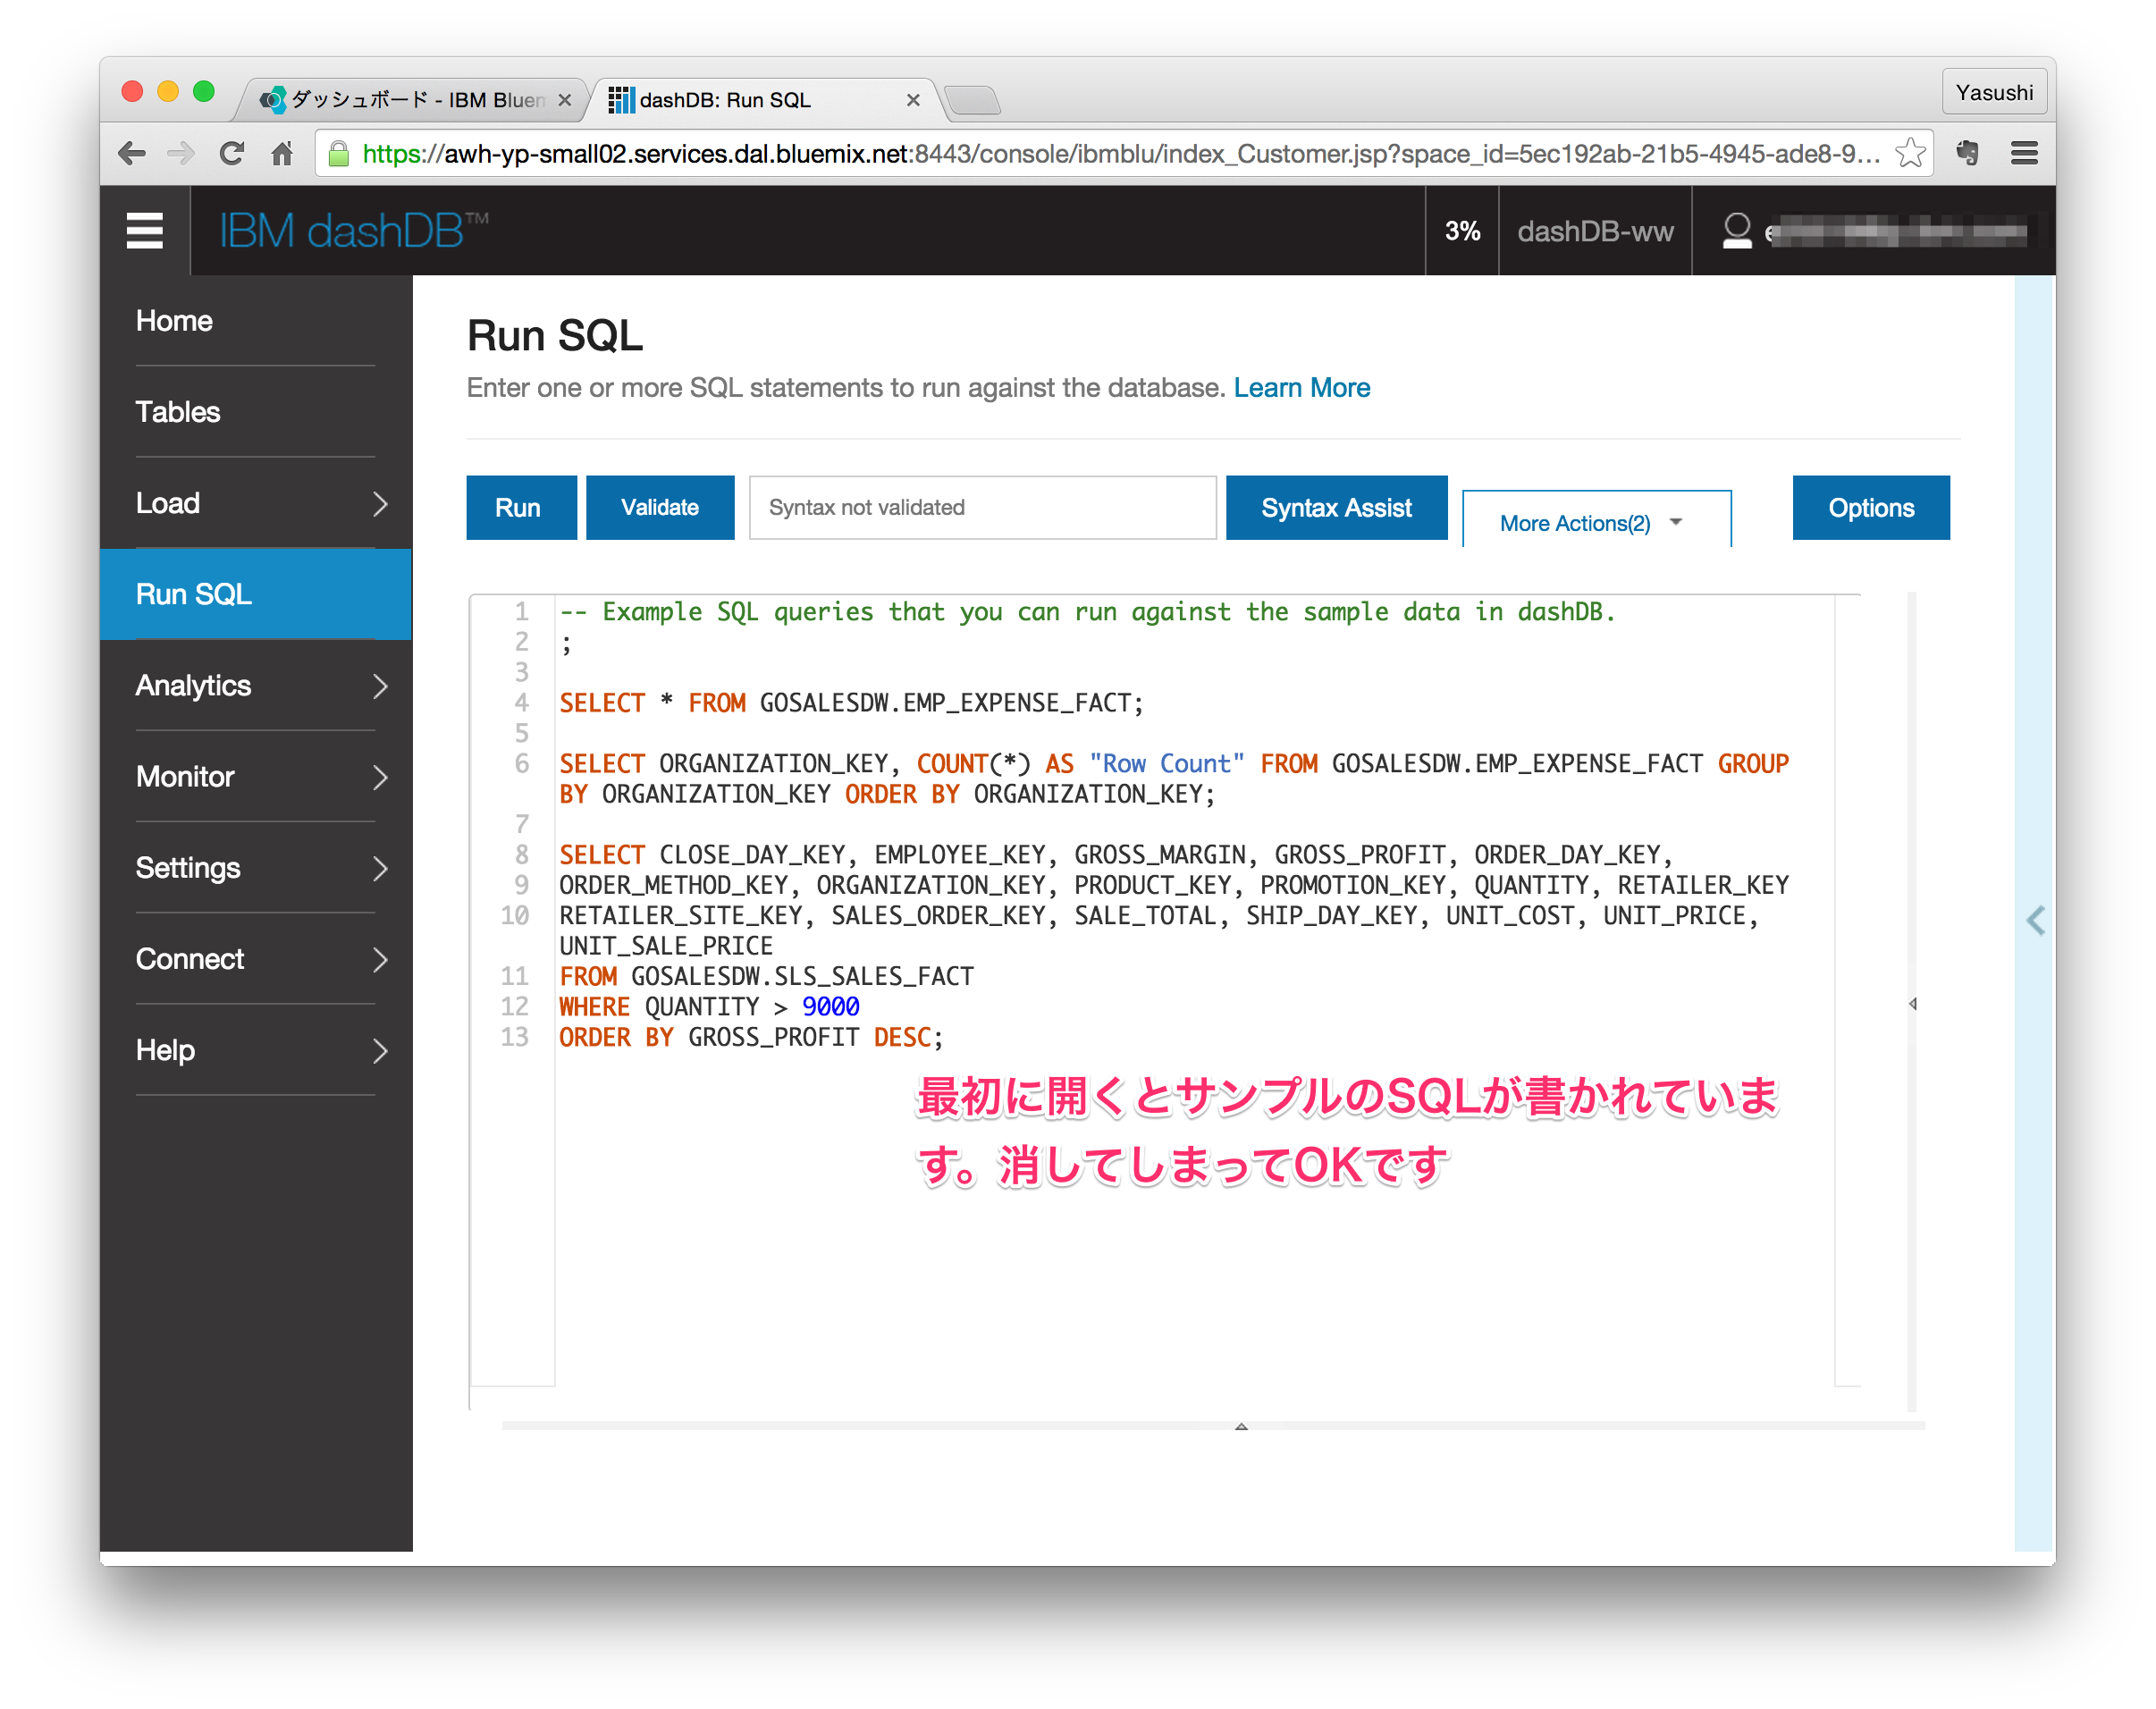This screenshot has width=2156, height=1709.
Task: Click the bookmark star in the address bar
Action: click(x=1910, y=153)
